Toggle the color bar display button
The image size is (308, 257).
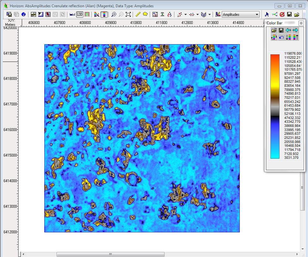click(104, 15)
